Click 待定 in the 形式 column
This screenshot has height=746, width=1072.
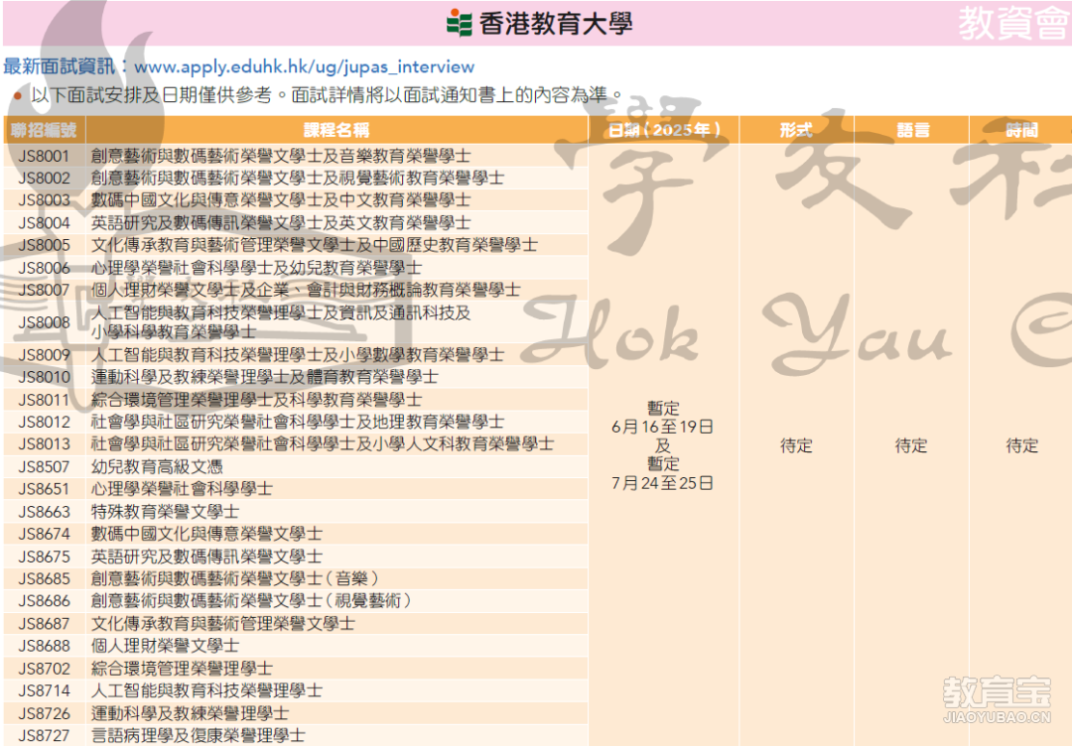click(796, 446)
